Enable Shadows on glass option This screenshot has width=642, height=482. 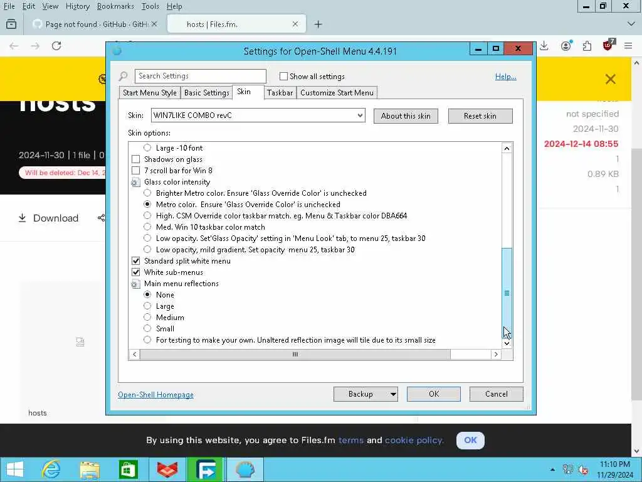click(x=136, y=159)
